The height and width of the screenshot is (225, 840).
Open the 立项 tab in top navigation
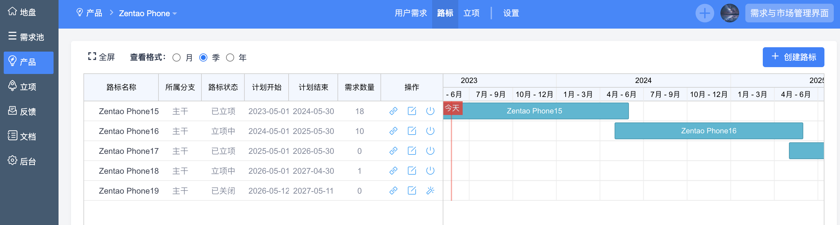point(471,13)
